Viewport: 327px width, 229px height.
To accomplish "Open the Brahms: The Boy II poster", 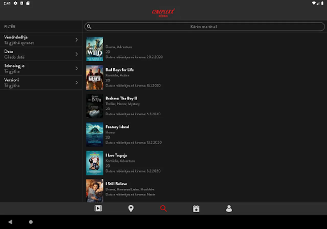I will tap(95, 106).
